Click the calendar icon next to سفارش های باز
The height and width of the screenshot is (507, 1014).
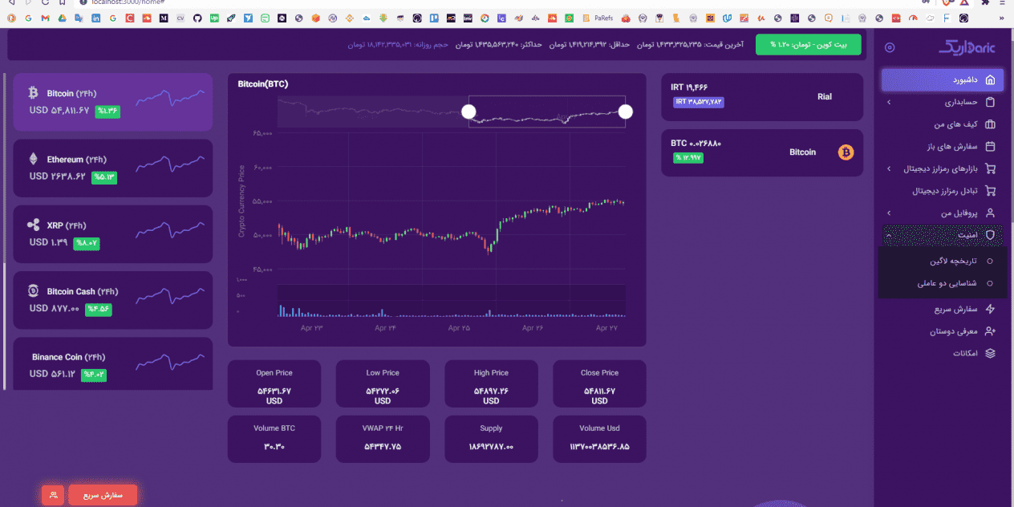click(990, 147)
